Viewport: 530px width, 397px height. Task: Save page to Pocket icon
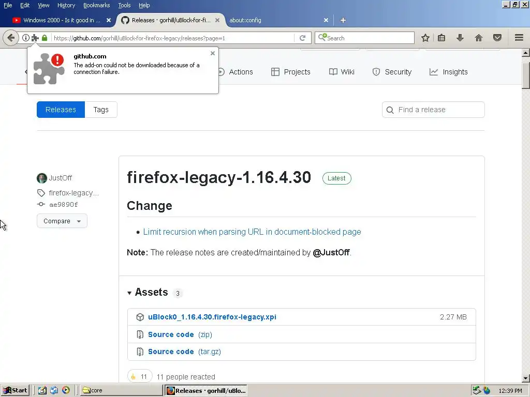(x=497, y=38)
